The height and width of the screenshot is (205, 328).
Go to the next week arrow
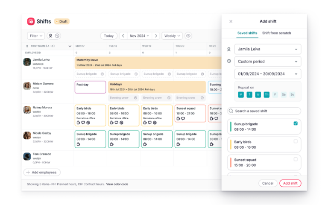pyautogui.click(x=156, y=36)
